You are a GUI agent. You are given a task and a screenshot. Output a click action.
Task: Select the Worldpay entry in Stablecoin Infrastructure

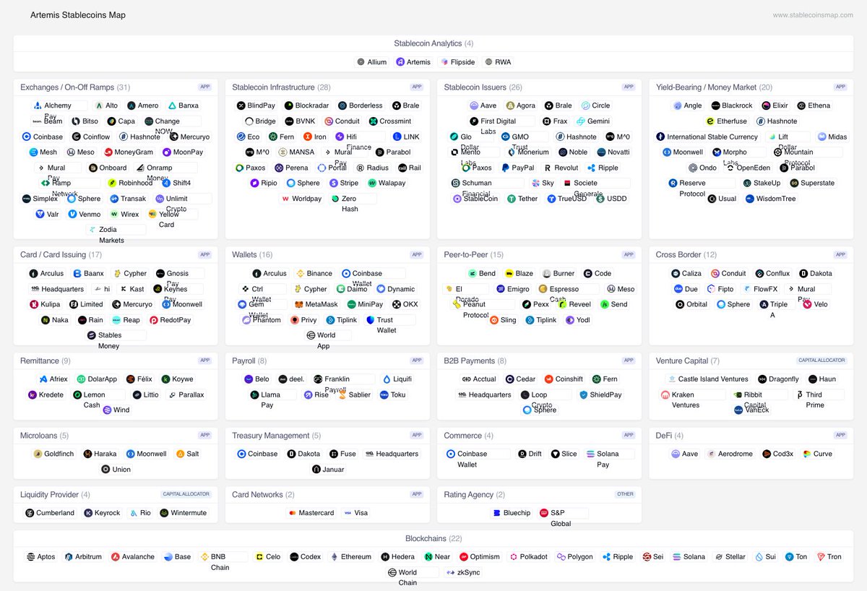pos(301,199)
